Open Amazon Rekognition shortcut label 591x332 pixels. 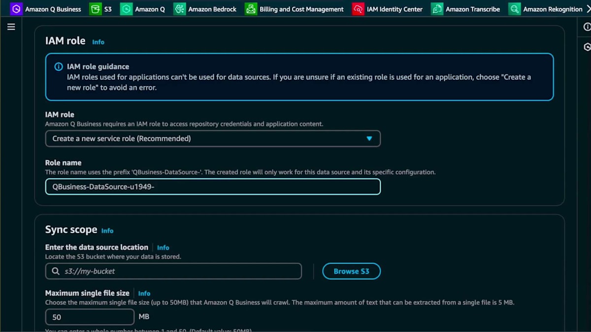coord(553,9)
